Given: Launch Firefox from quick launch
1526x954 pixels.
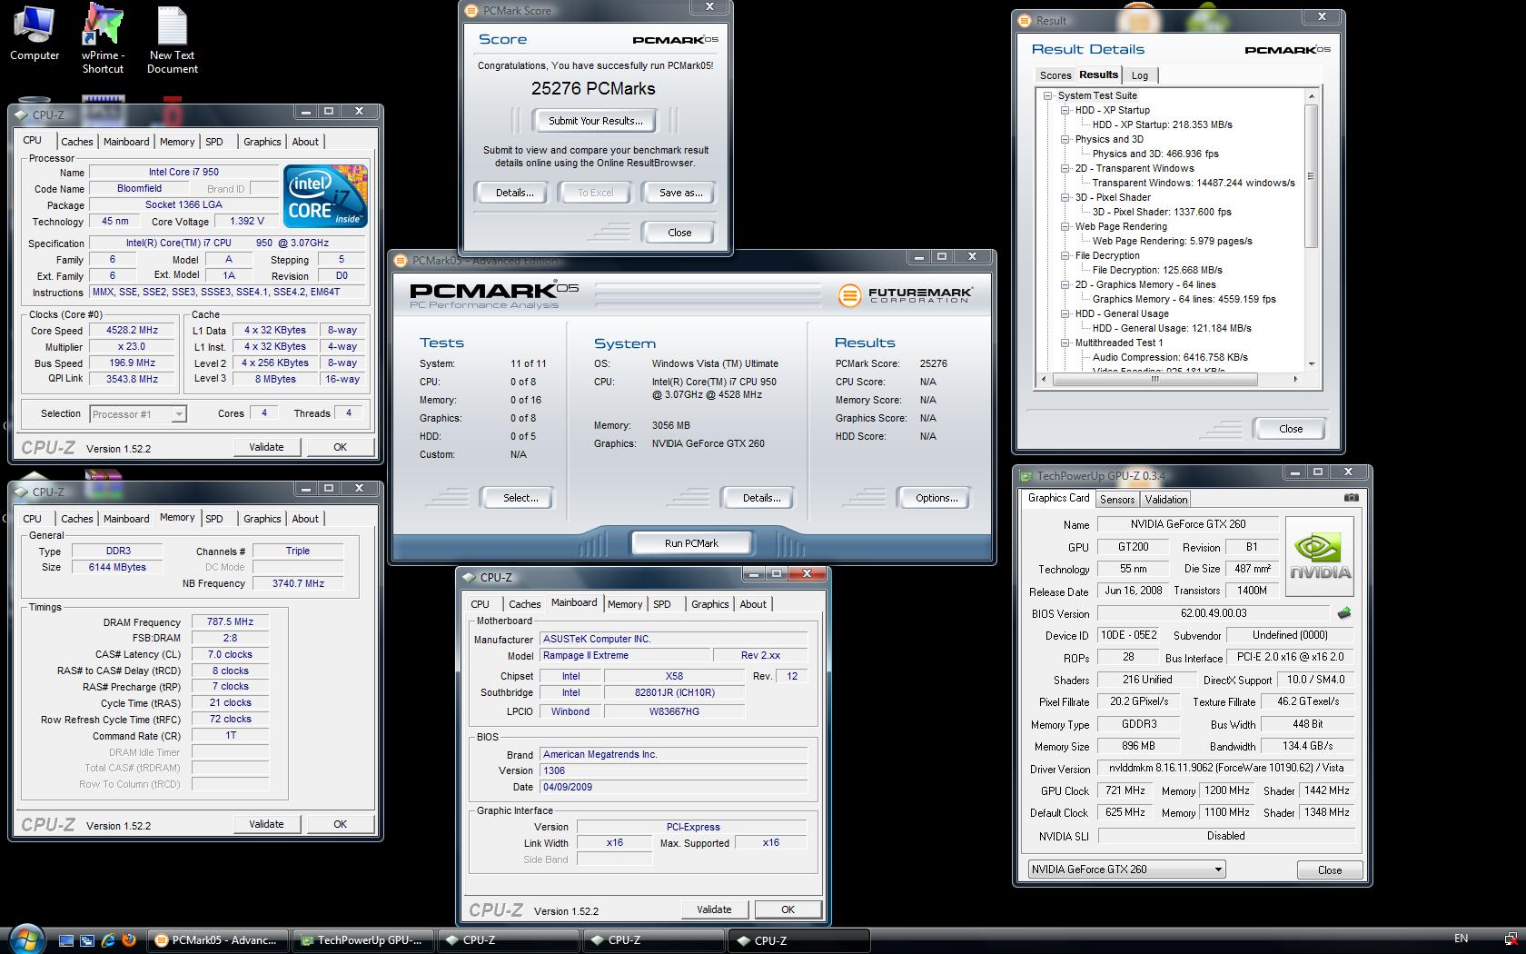Looking at the screenshot, I should click(x=129, y=940).
